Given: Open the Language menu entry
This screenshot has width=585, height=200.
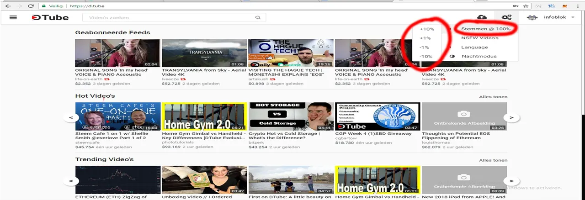Looking at the screenshot, I should coord(474,47).
